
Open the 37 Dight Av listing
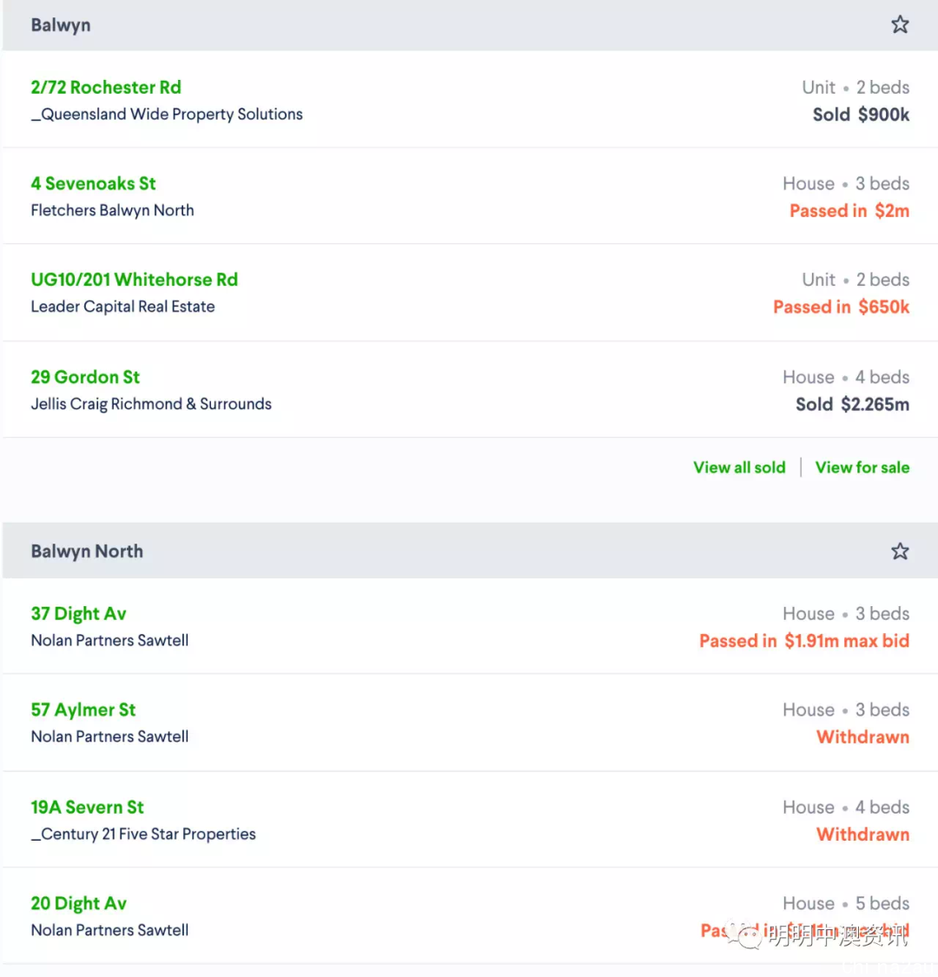click(x=78, y=614)
